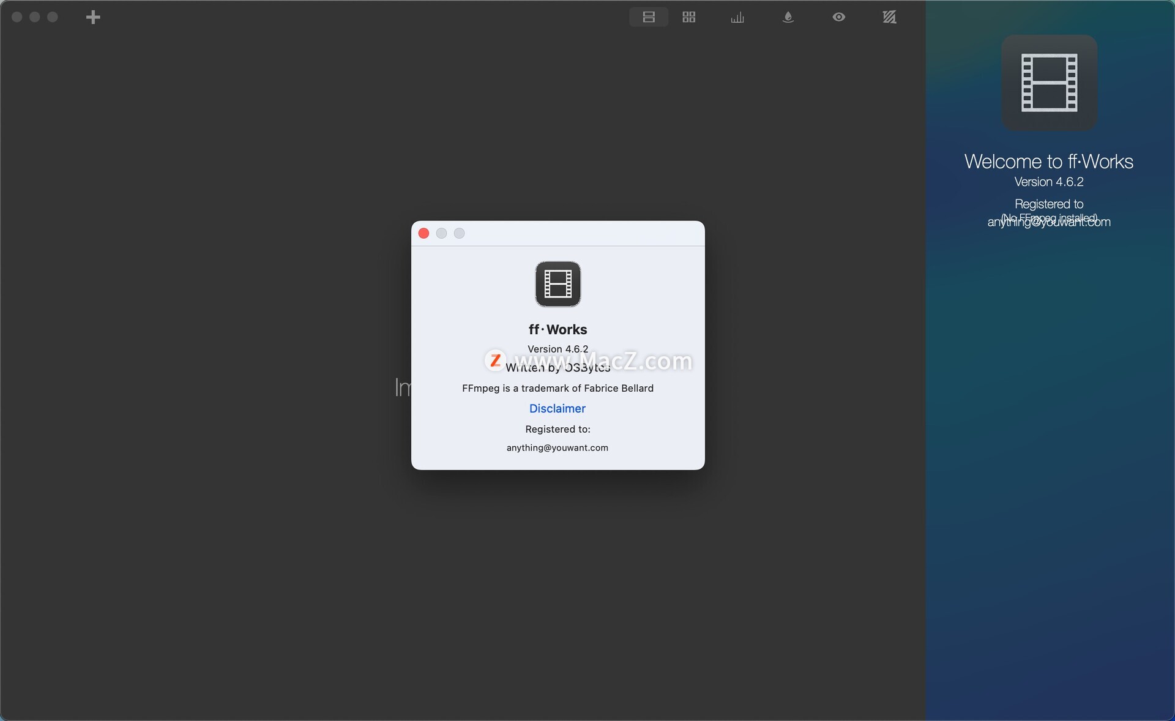Click 'anything@youwant.com' in About dialog
1175x721 pixels.
(558, 447)
